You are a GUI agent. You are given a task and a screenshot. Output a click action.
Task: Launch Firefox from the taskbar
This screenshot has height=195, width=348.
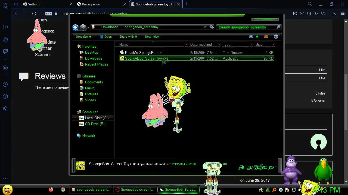point(51,190)
